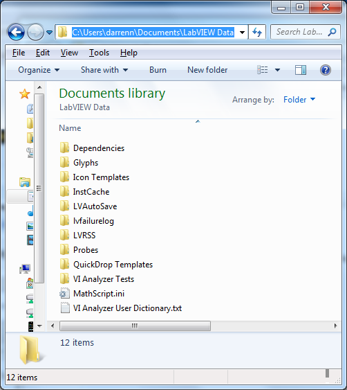Open the recent pages dropdown arrow
Image resolution: width=347 pixels, height=390 pixels.
click(x=49, y=33)
